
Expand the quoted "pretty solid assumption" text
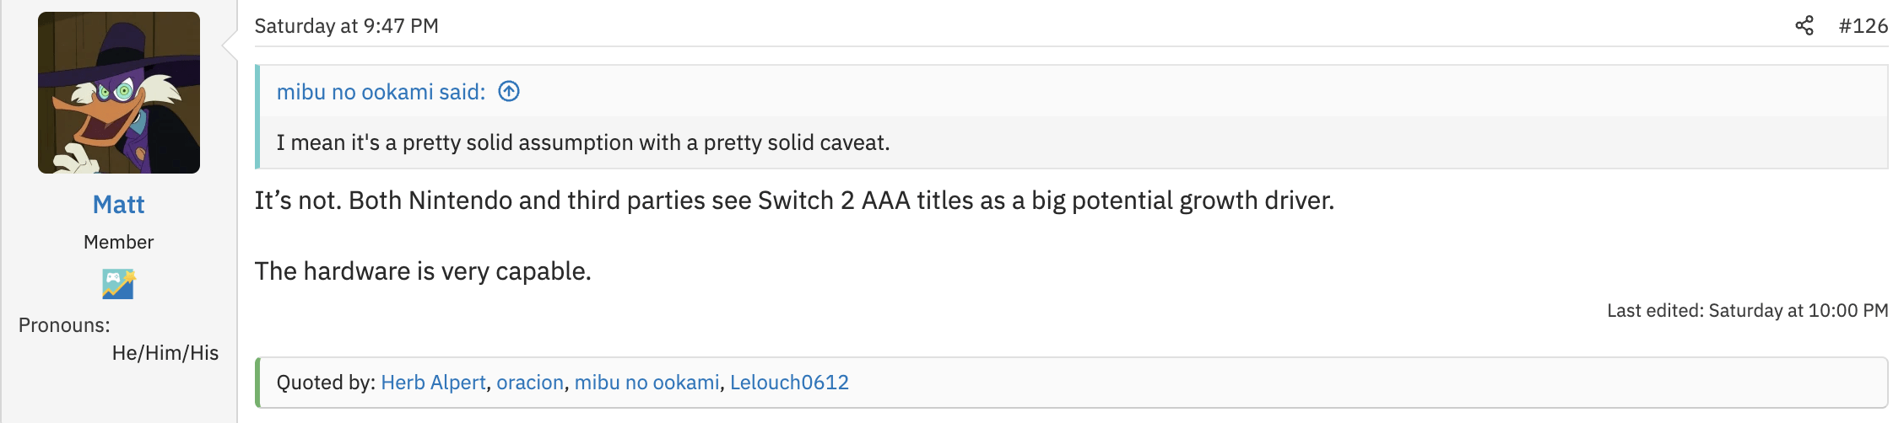coord(583,142)
